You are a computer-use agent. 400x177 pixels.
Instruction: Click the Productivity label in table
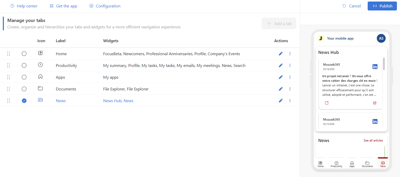coord(66,65)
